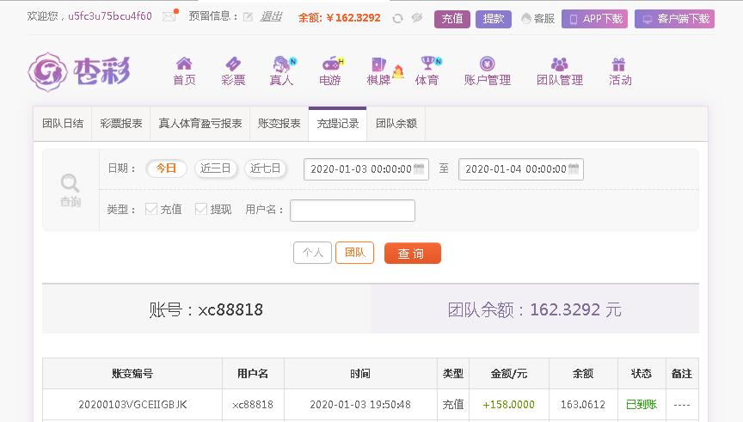Screen dimensions: 743x422
Task: Open end date calendar icon
Action: (574, 169)
